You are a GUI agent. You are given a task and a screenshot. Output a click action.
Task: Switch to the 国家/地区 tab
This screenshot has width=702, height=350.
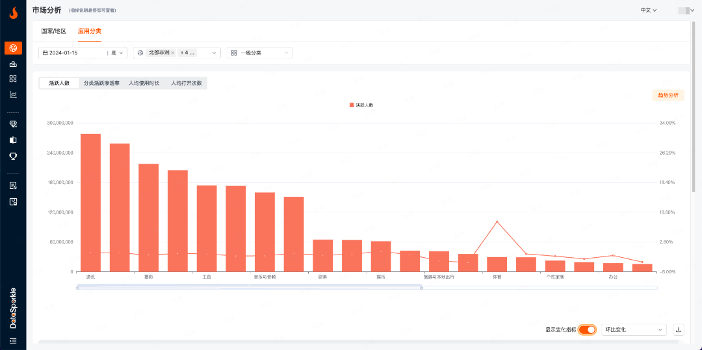click(x=53, y=31)
